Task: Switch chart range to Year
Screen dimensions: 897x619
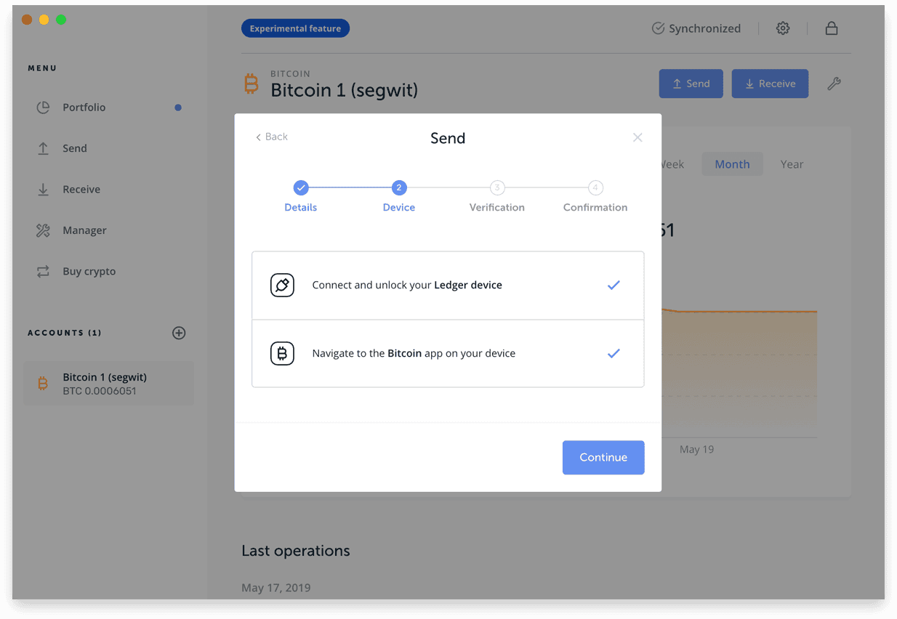Action: 792,164
